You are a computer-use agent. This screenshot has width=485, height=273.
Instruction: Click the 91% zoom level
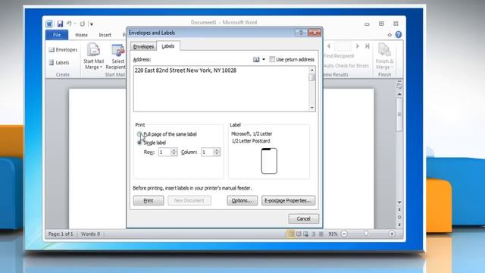[x=333, y=234]
